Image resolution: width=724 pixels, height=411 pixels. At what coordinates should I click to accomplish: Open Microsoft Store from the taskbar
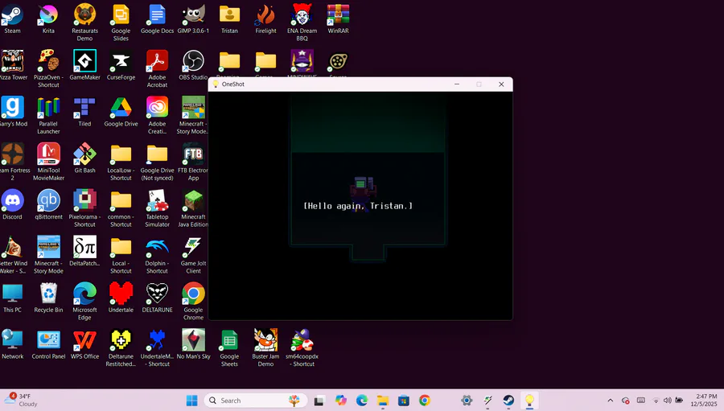pyautogui.click(x=404, y=401)
